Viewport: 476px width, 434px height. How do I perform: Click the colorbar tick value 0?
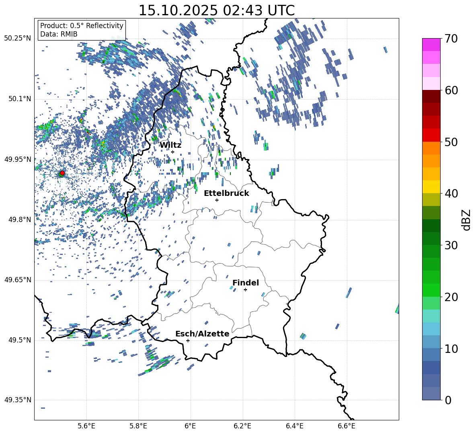point(448,400)
